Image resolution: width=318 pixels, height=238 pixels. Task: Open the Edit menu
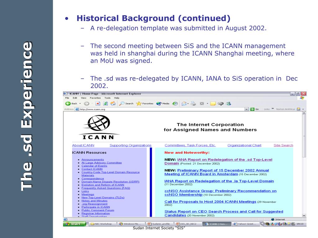(x=75, y=98)
